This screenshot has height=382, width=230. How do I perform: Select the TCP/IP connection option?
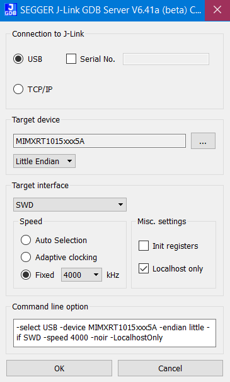point(18,89)
